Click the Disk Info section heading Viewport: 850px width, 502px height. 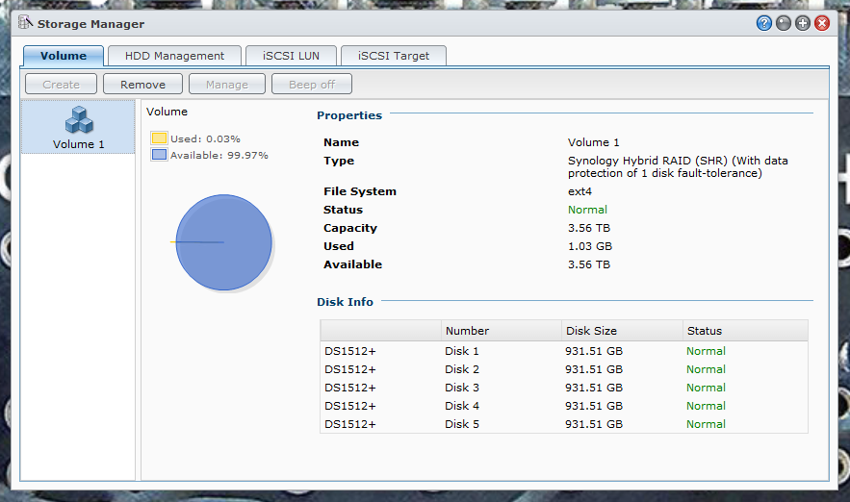tap(345, 302)
